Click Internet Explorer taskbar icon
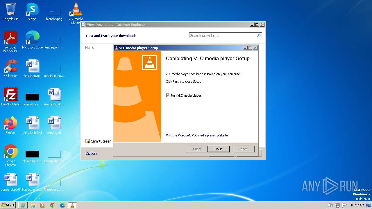372x209 pixels. (x=23, y=205)
